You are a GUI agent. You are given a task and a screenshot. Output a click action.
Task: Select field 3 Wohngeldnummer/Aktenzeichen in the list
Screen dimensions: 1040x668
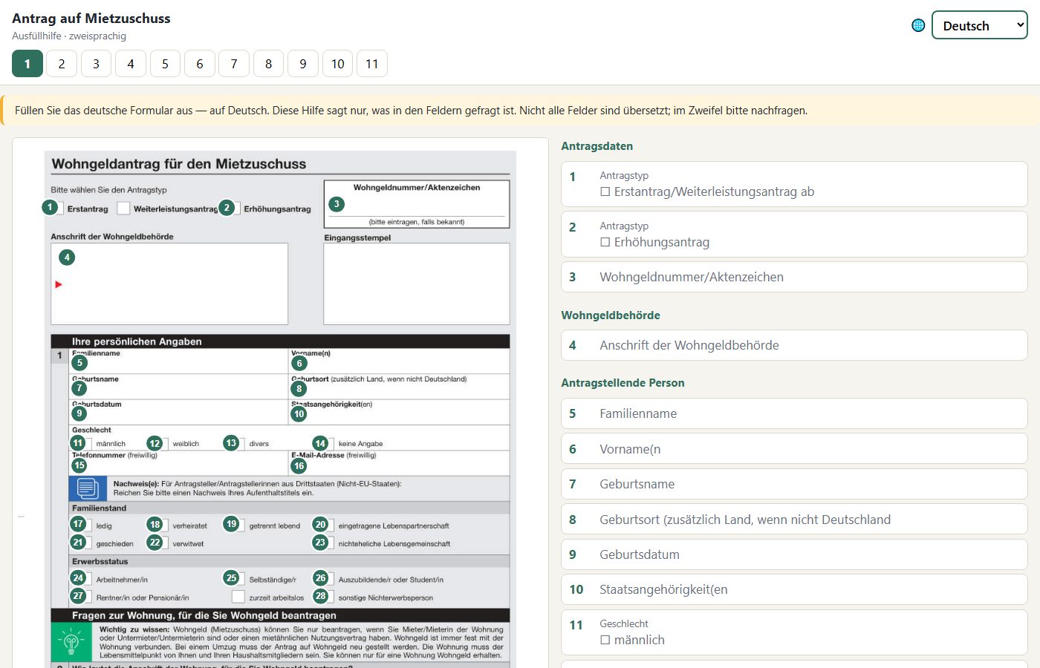[x=794, y=277]
